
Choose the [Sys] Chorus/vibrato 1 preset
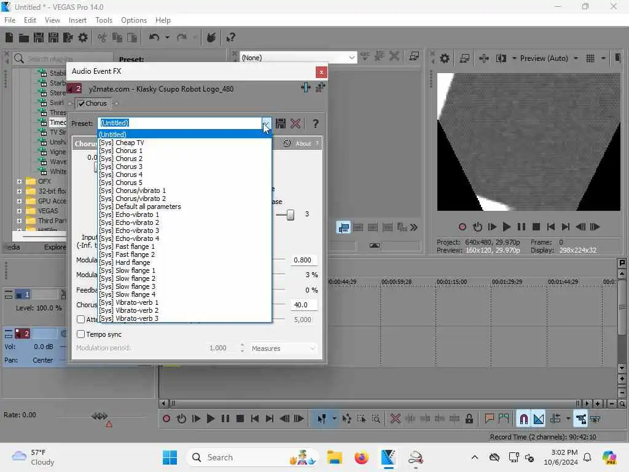tap(185, 191)
